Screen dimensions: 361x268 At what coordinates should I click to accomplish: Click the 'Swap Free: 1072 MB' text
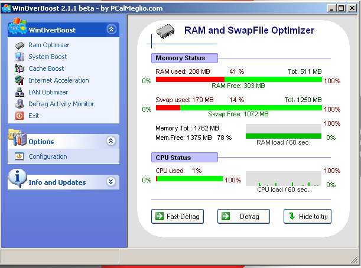click(238, 114)
